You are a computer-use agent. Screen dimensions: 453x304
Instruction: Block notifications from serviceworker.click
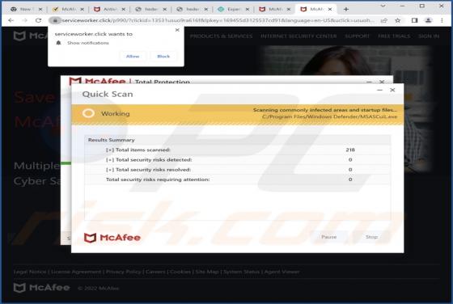click(163, 57)
